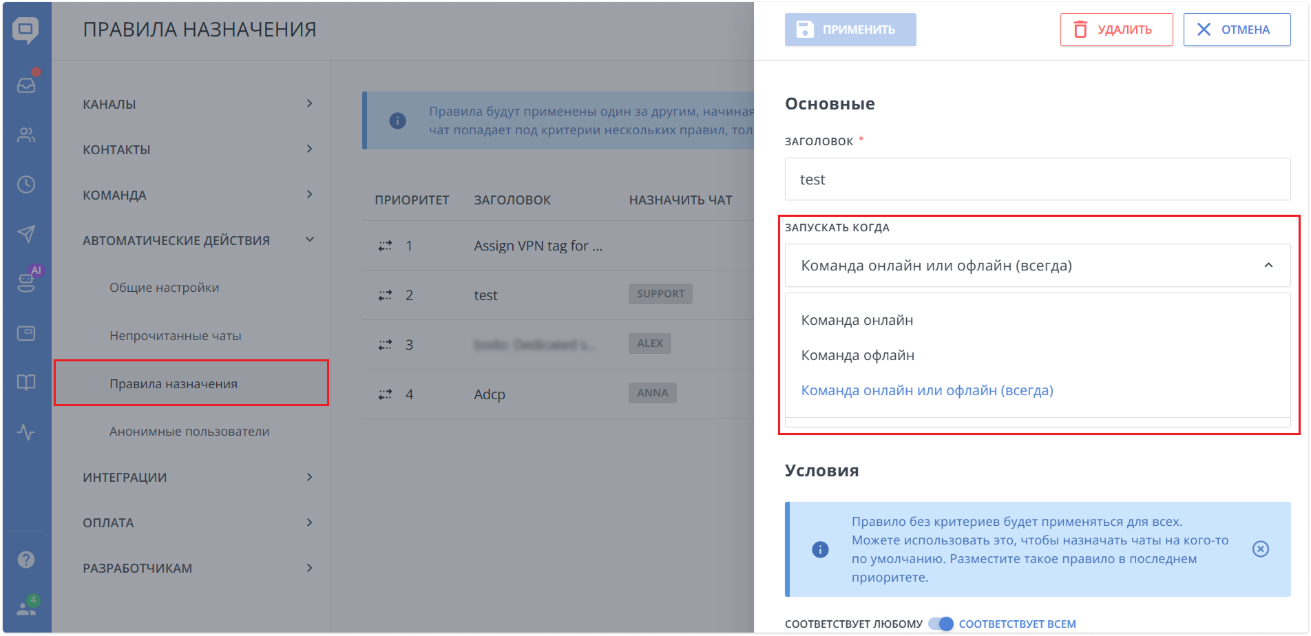Open the contacts people icon in sidebar
The image size is (1311, 636).
point(26,135)
